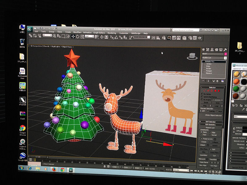Toggle the 3D Snaps button
Viewport: 247px width, 185px height.
point(111,37)
